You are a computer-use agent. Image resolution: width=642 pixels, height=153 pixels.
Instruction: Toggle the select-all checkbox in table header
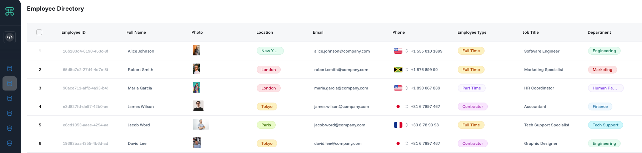pyautogui.click(x=39, y=32)
